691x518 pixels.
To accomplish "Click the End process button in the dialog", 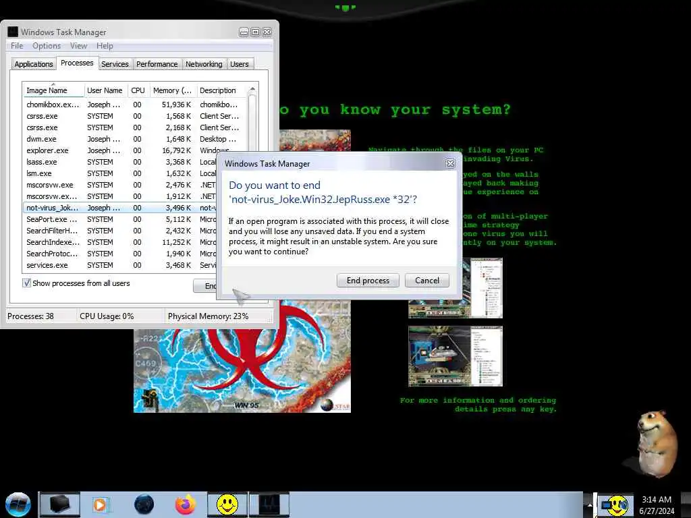I will coord(368,281).
